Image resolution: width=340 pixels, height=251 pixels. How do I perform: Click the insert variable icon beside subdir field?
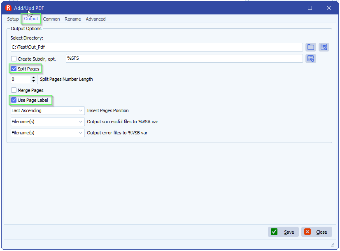click(x=310, y=59)
